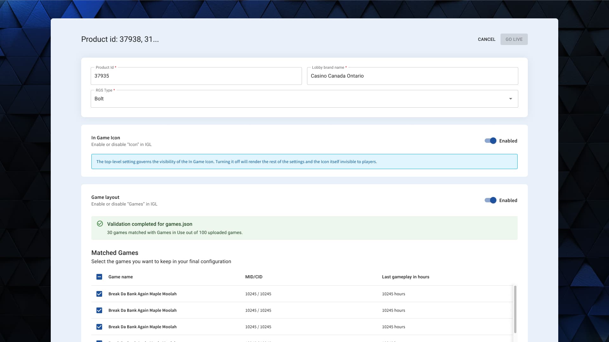609x342 pixels.
Task: Click the RGS Type Bolt combo box
Action: click(298, 99)
